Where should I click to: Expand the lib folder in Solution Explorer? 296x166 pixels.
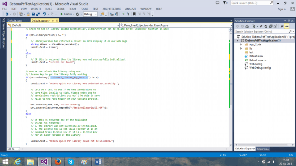point(241,49)
